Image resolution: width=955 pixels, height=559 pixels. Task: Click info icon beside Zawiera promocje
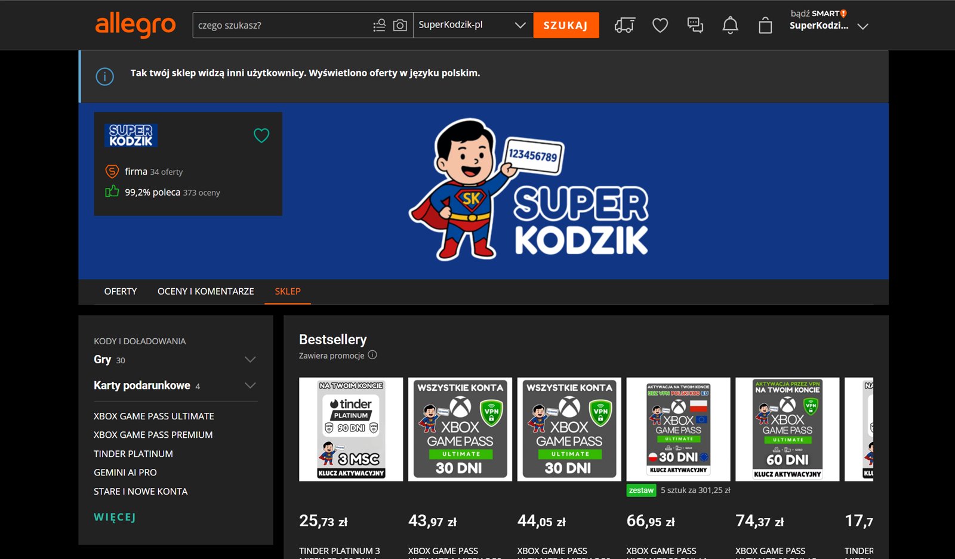tap(372, 355)
